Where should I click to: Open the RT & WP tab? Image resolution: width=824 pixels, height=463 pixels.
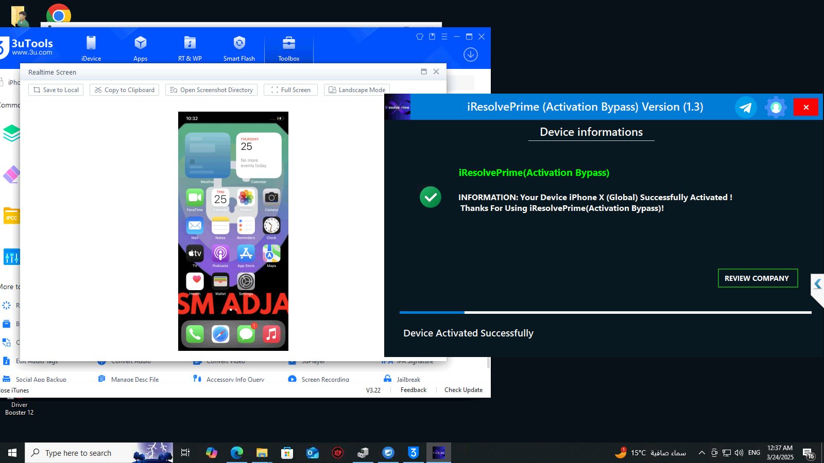190,49
